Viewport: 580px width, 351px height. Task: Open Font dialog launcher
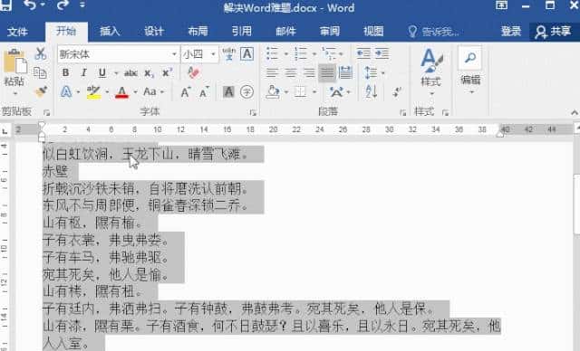pos(253,112)
